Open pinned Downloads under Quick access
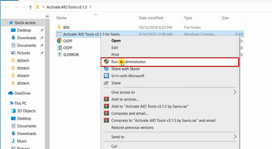This screenshot has height=149, width=272. pyautogui.click(x=27, y=38)
